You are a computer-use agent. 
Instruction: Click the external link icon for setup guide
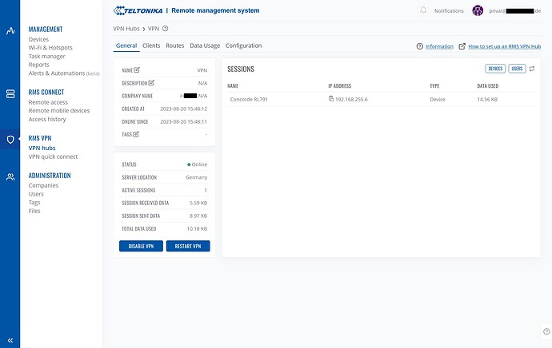coord(462,46)
